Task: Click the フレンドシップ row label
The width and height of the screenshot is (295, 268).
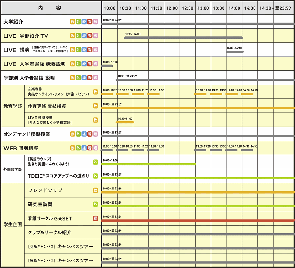Action: (x=45, y=190)
